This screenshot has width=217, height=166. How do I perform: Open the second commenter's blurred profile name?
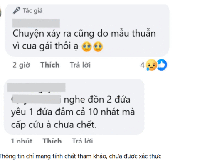click(x=36, y=87)
